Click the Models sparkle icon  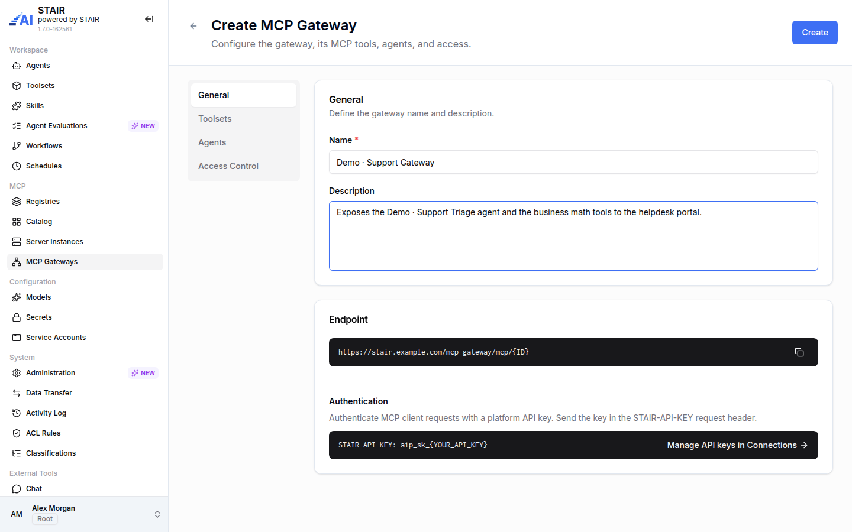coord(17,297)
